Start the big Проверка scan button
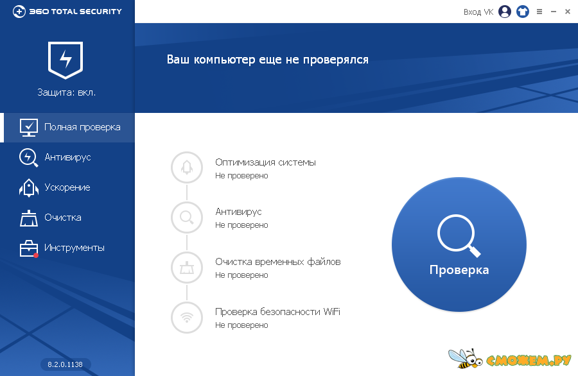This screenshot has width=578, height=376. point(459,245)
